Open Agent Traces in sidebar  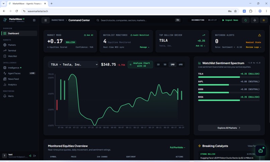pyautogui.click(x=19, y=73)
